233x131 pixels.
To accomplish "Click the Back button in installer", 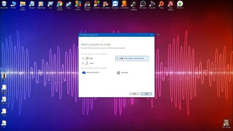I will [134, 94].
